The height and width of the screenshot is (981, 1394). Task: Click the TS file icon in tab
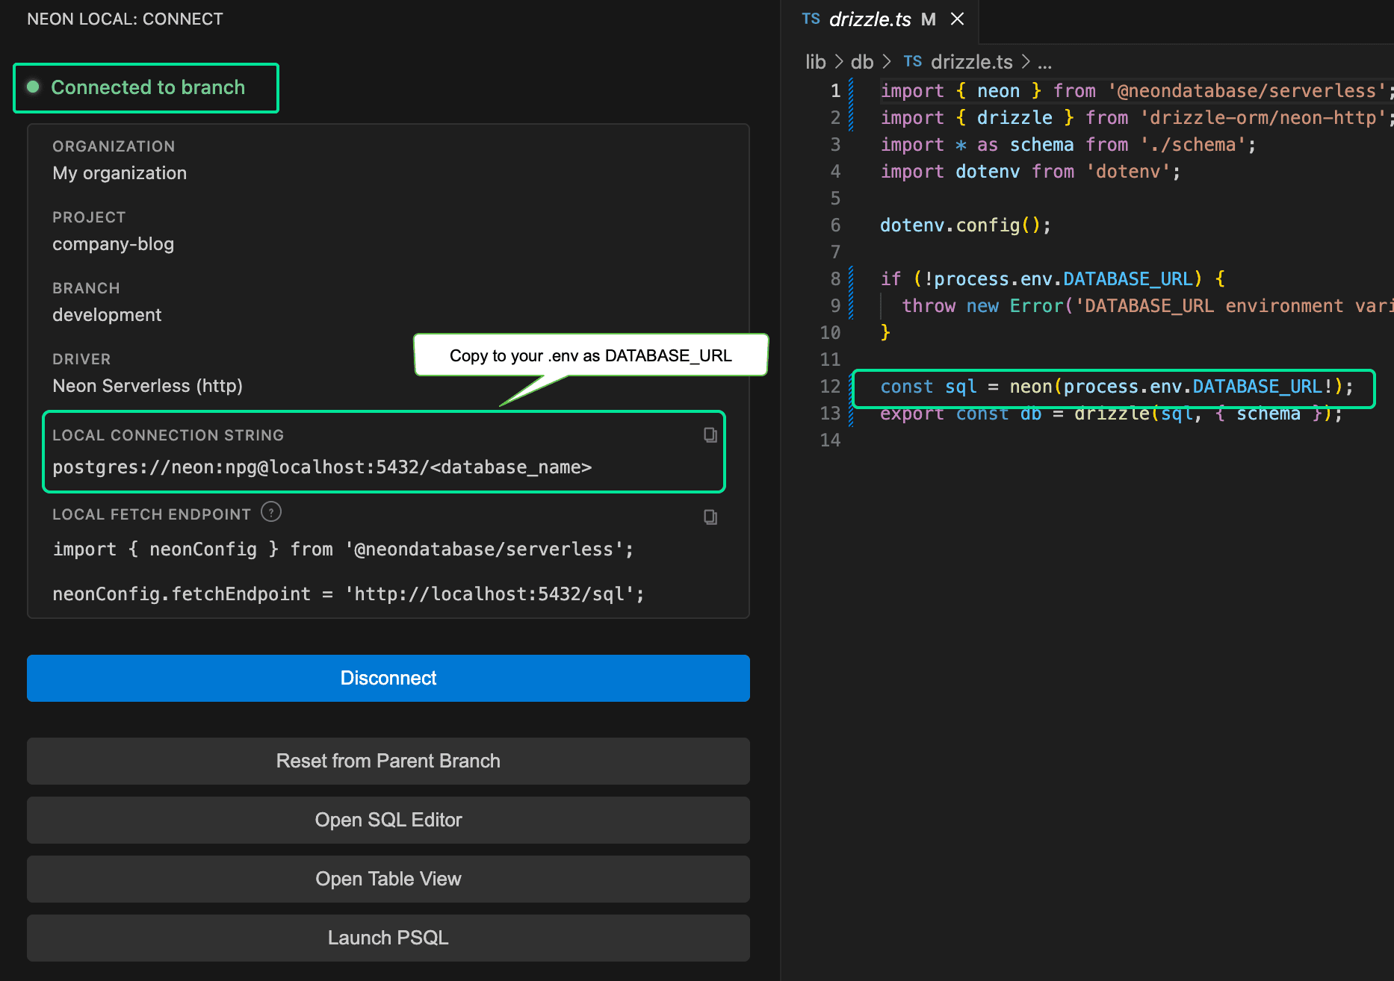pyautogui.click(x=811, y=19)
